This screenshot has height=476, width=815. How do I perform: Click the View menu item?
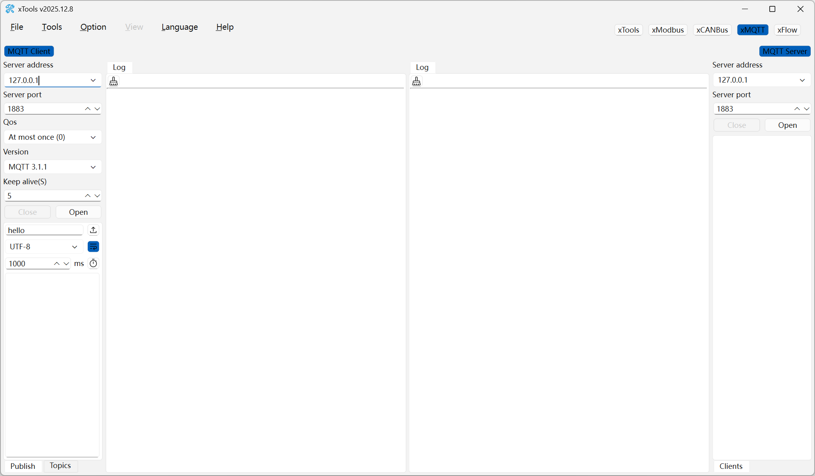click(134, 27)
